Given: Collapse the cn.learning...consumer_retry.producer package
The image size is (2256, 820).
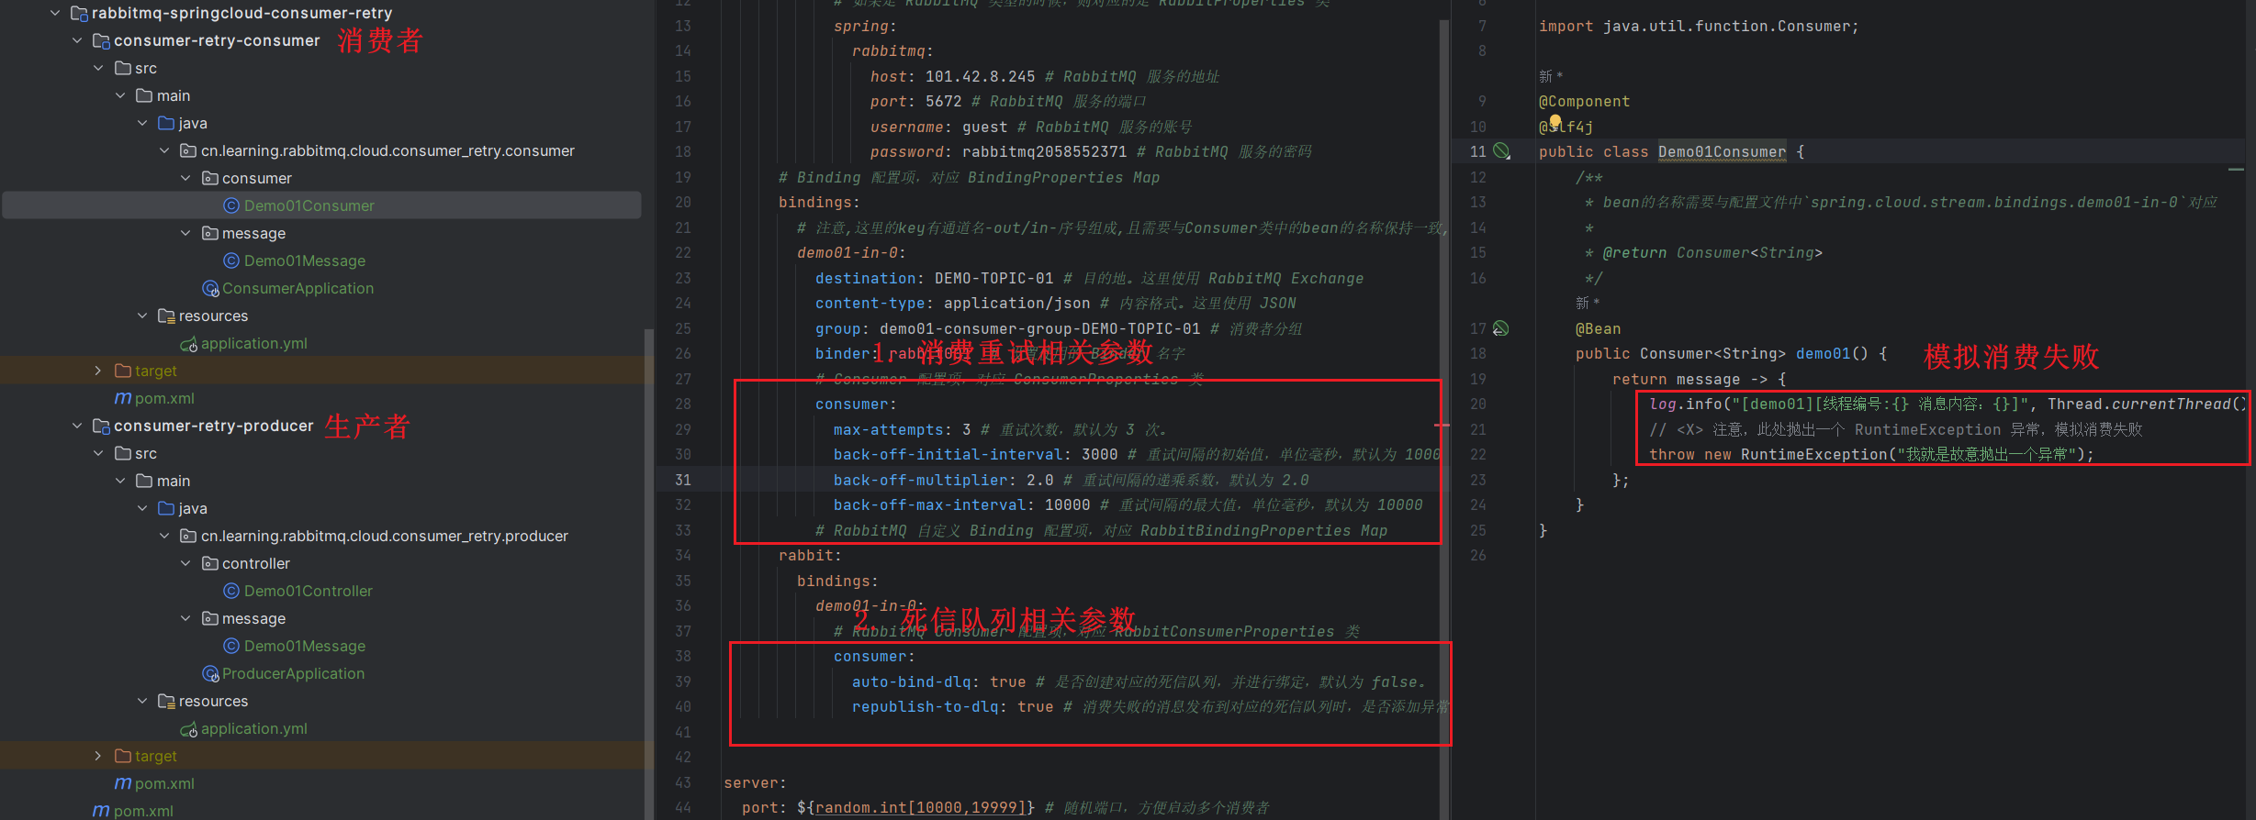Looking at the screenshot, I should [164, 536].
